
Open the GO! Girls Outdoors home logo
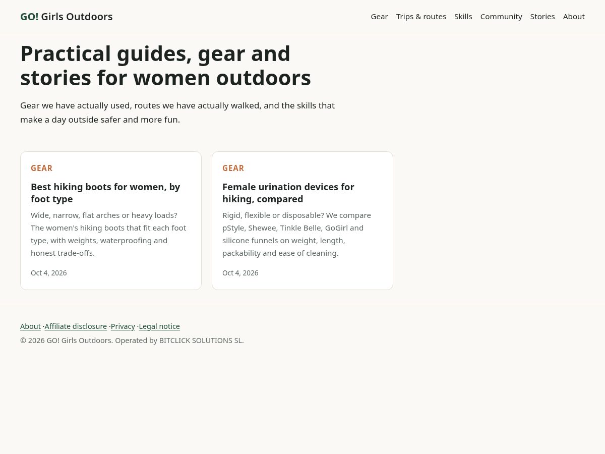(x=67, y=17)
